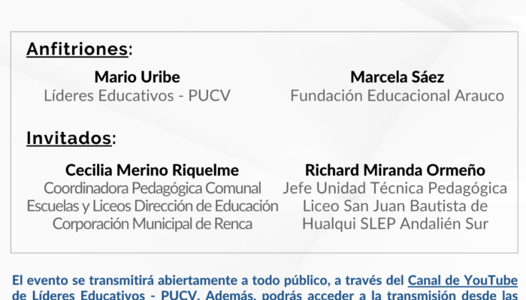Select the name Marcela Sáez

(398, 77)
